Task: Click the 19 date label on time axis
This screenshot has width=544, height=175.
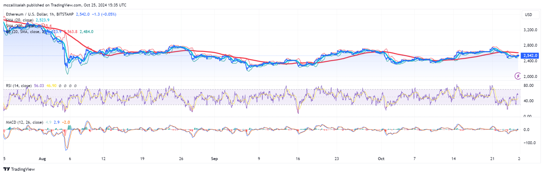Action: (x=142, y=159)
